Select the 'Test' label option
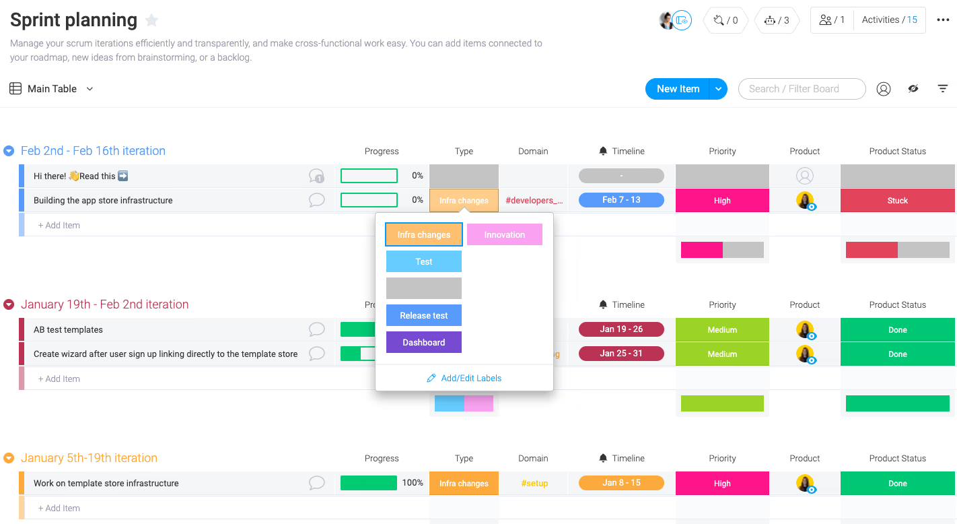957x524 pixels. [x=424, y=261]
